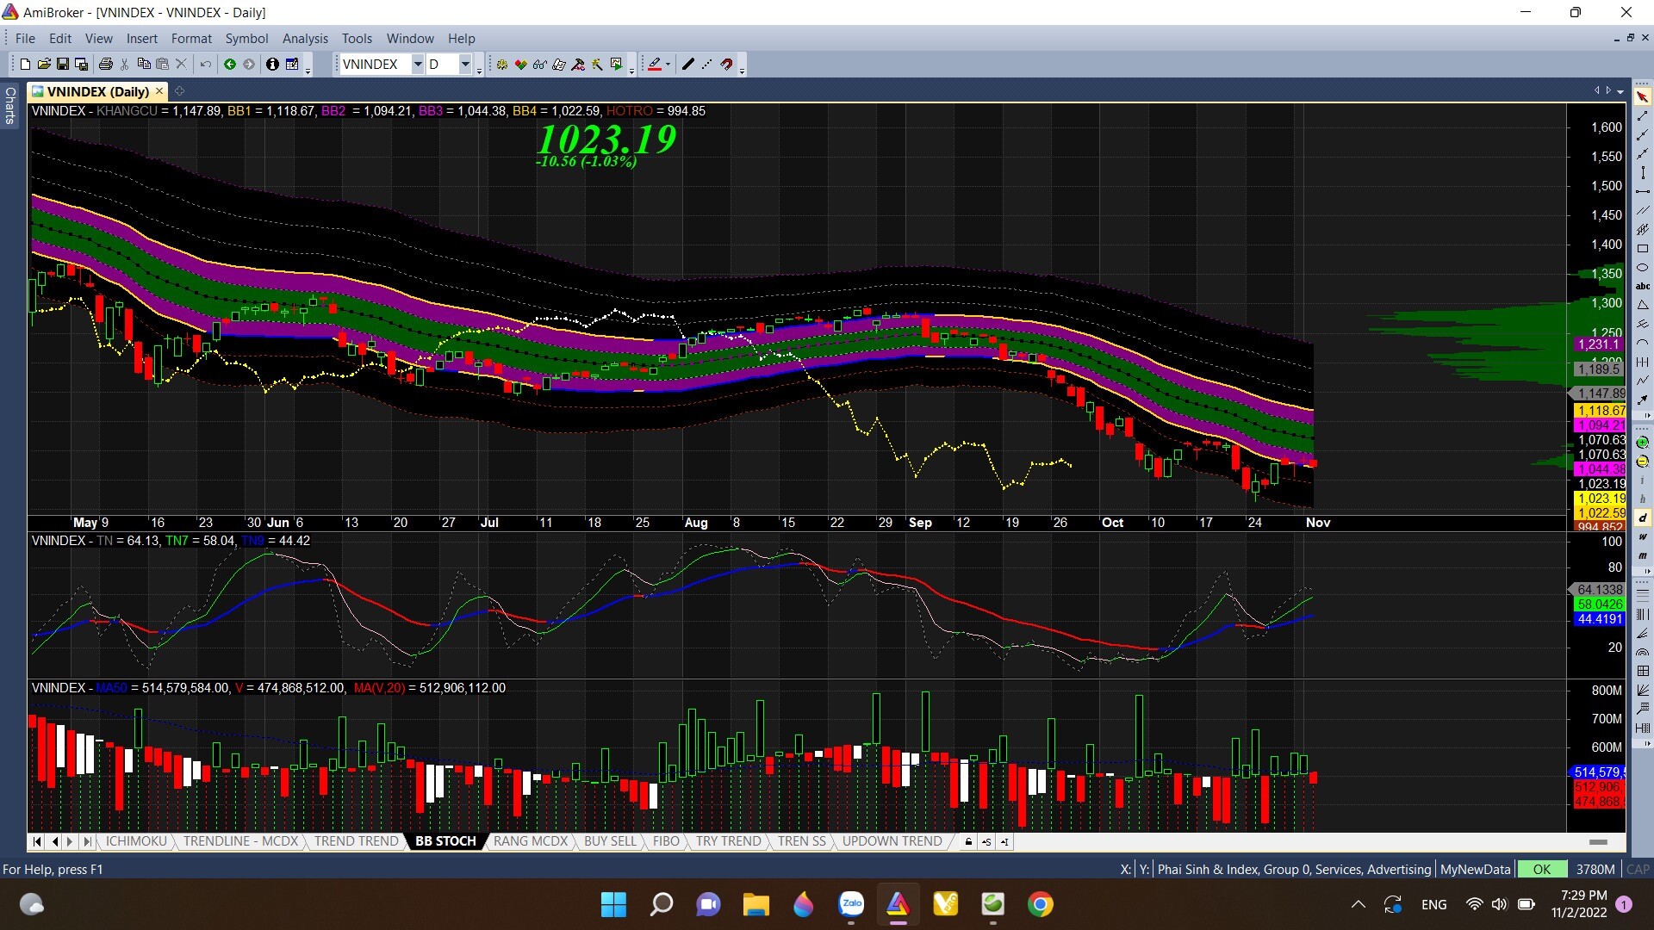Switch to the TRENDLINE - MCDX sheet tab
The width and height of the screenshot is (1654, 930).
pos(240,841)
